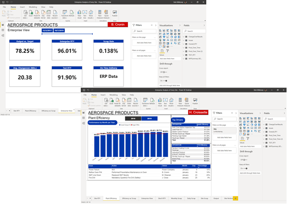Image resolution: width=289 pixels, height=206 pixels.
Task: Collapse upper window Visualizations pane chevron
Action: tap(180, 26)
